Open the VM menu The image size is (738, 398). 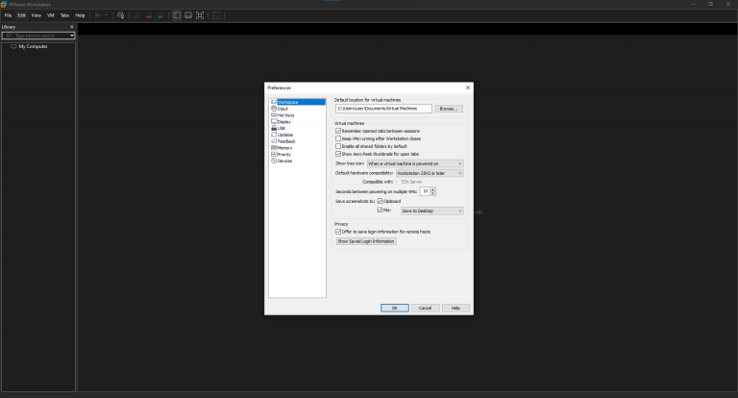pos(51,15)
